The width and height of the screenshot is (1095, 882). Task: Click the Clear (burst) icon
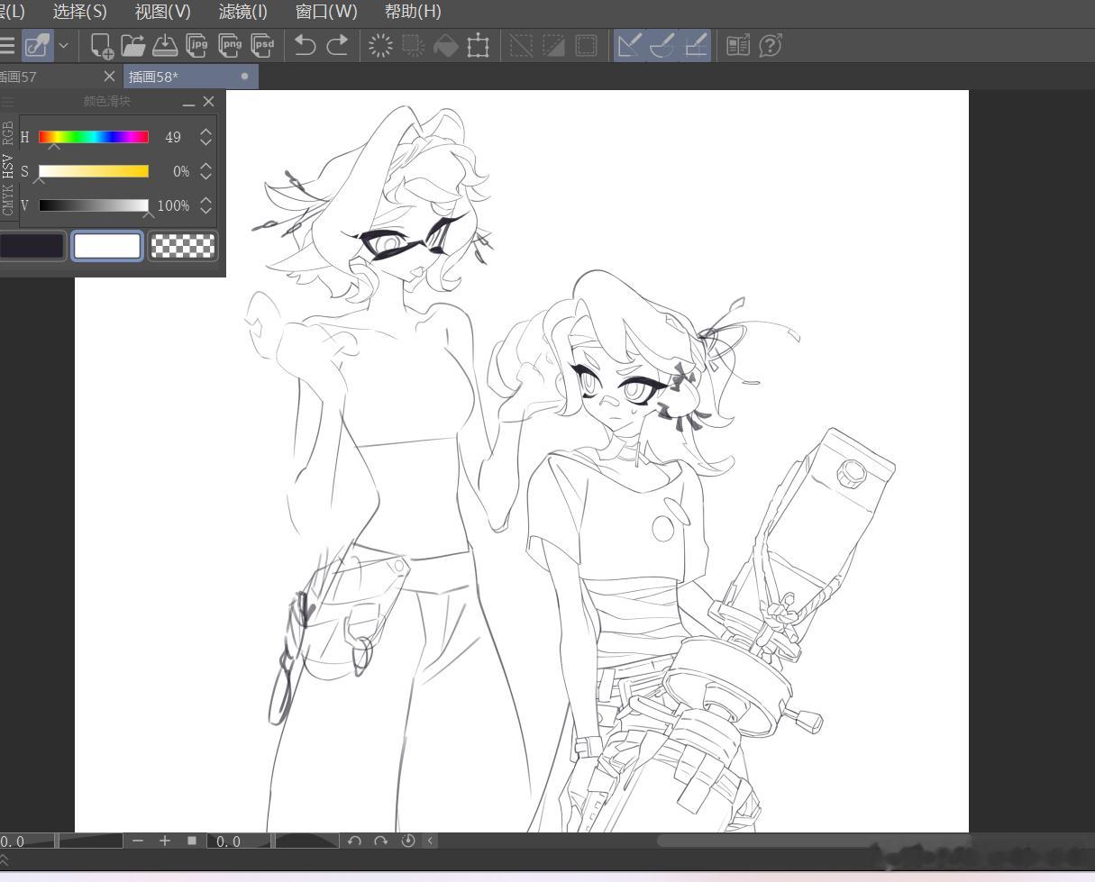tap(381, 45)
